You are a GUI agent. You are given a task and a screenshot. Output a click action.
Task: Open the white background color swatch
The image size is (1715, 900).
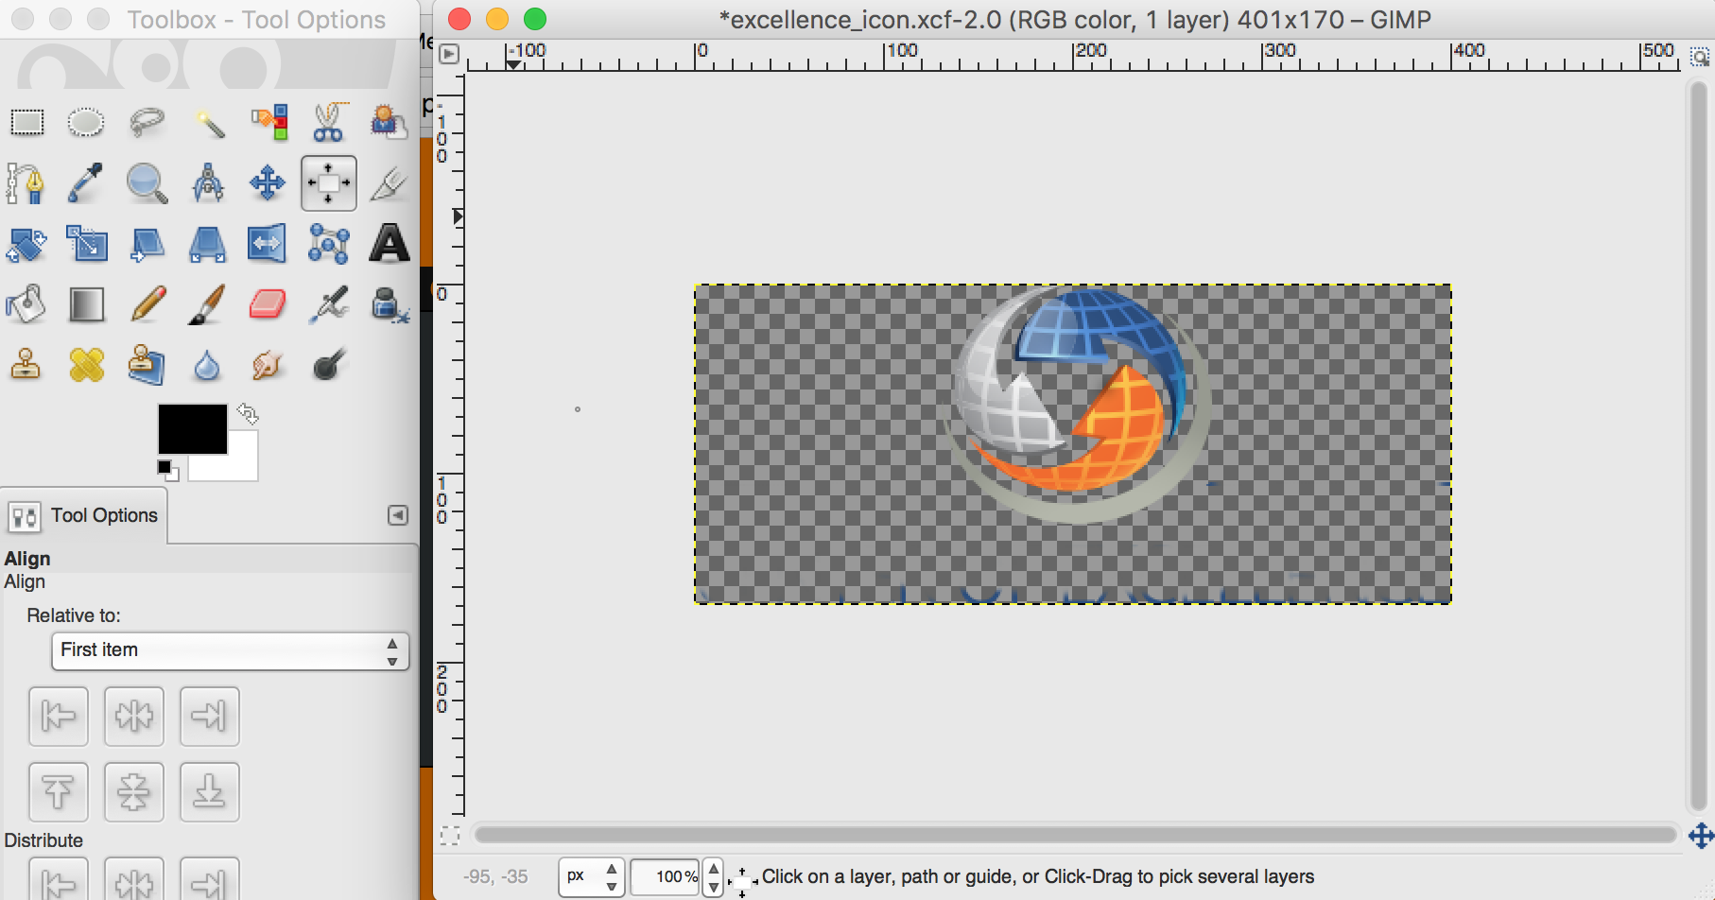tap(238, 465)
